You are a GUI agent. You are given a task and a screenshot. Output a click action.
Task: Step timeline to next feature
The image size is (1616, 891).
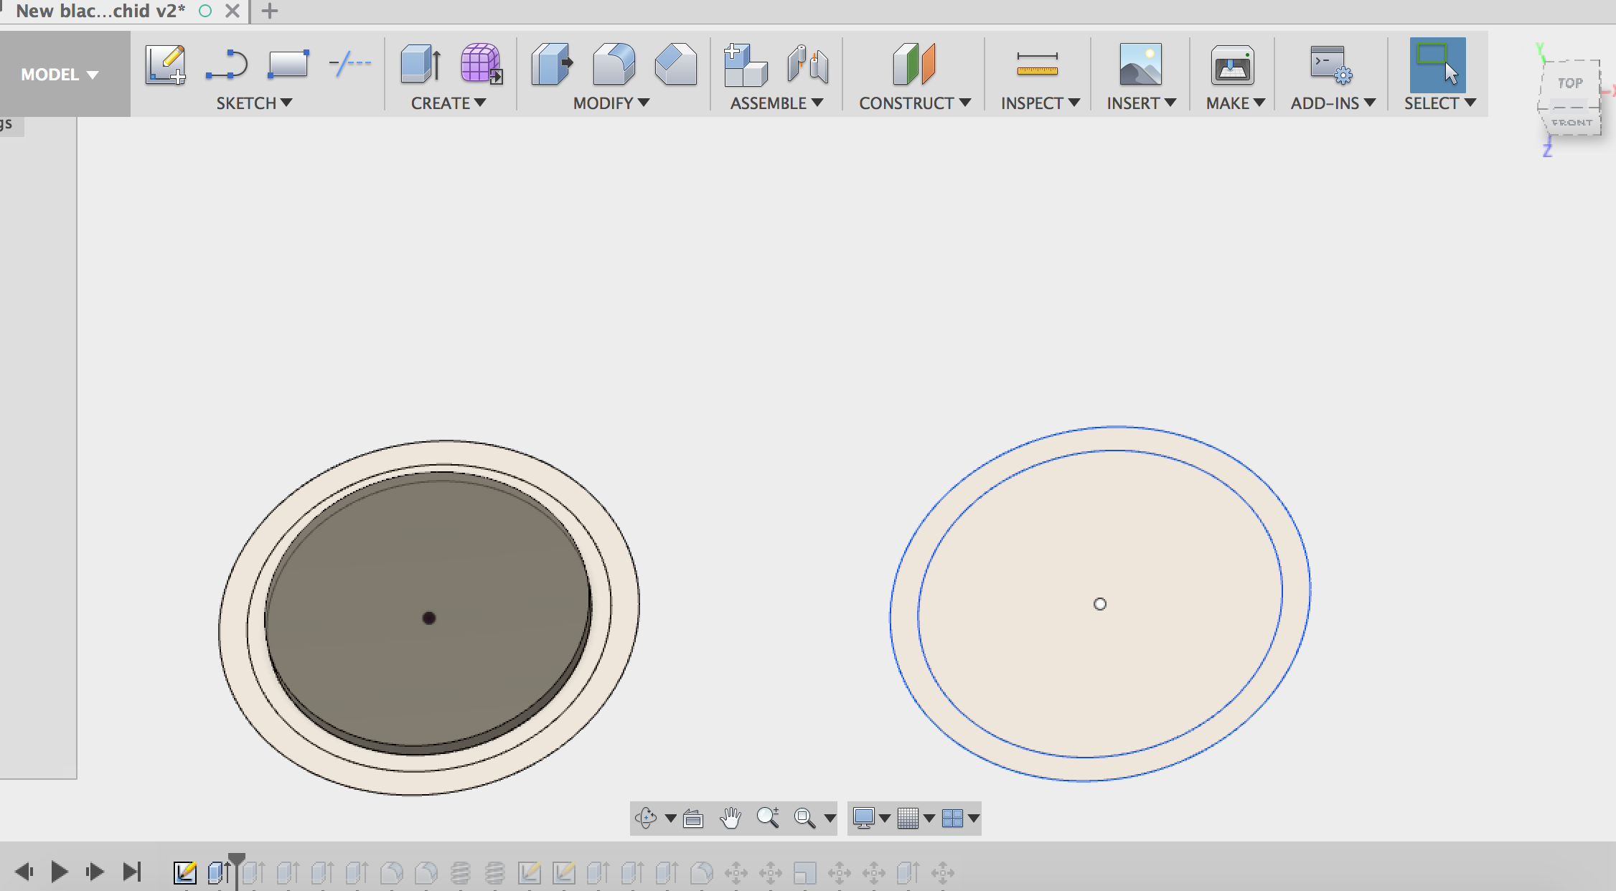(94, 872)
